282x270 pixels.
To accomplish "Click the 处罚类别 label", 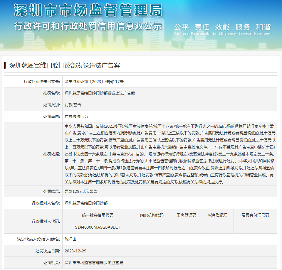I will coord(52,105).
